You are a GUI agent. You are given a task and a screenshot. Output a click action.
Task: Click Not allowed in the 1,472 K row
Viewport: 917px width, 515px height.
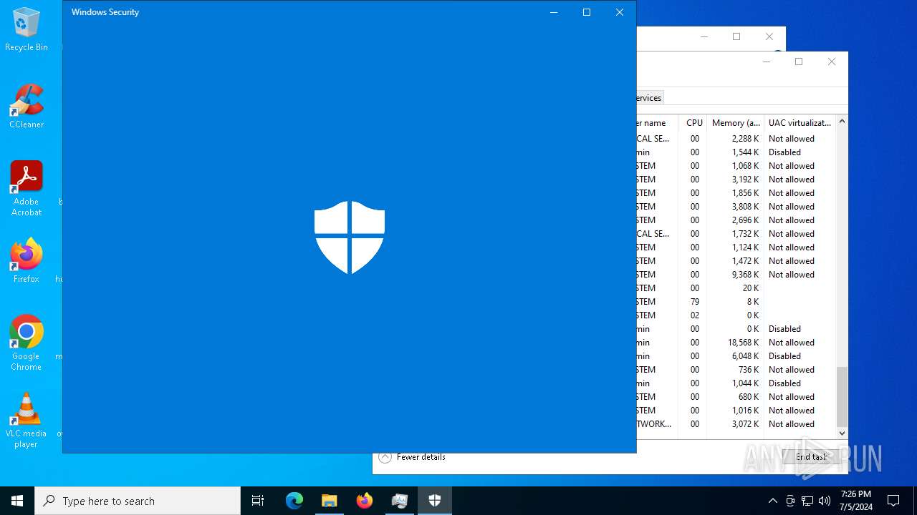point(792,261)
